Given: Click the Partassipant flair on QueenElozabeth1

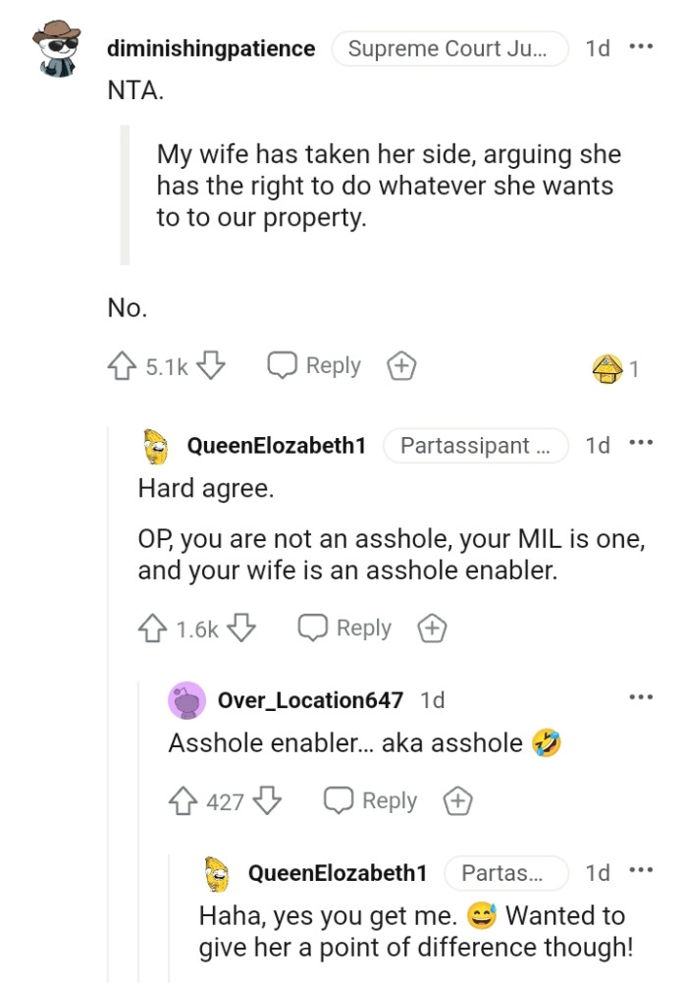Looking at the screenshot, I should pos(476,445).
